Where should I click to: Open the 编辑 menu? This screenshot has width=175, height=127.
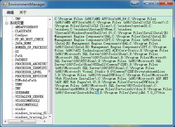coord(10,13)
